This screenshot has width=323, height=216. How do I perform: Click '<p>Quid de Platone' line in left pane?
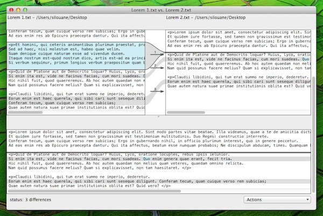(x=76, y=72)
